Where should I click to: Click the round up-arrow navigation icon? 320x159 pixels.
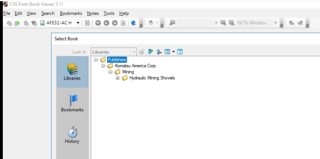pyautogui.click(x=98, y=23)
